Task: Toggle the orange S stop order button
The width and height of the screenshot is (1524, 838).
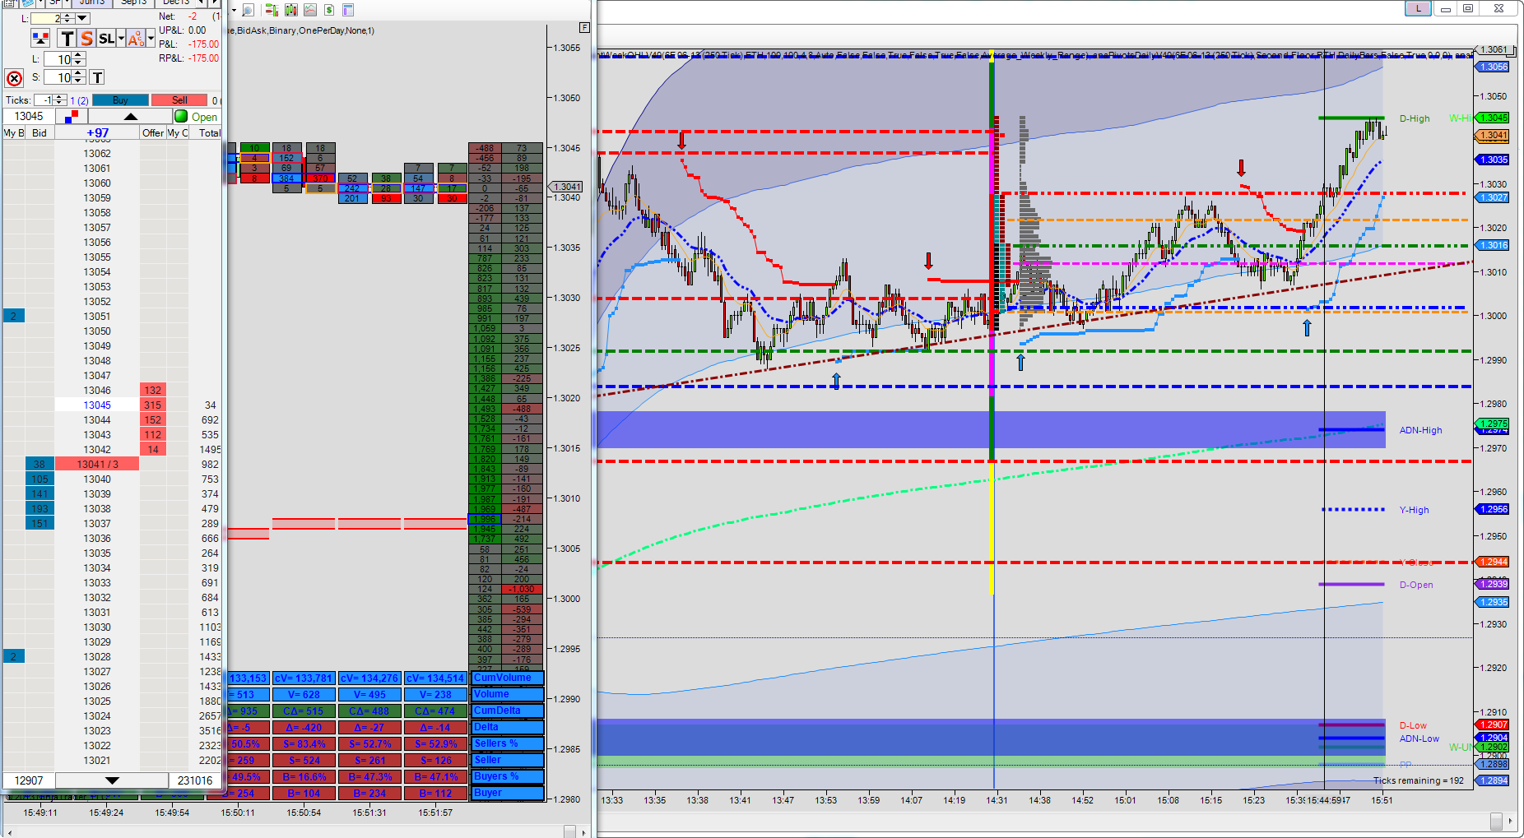Action: 86,38
